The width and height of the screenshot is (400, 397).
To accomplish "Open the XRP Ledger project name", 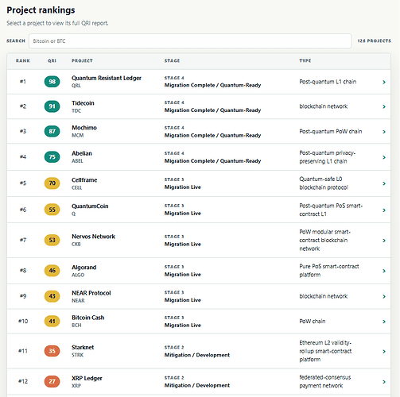I will click(87, 378).
